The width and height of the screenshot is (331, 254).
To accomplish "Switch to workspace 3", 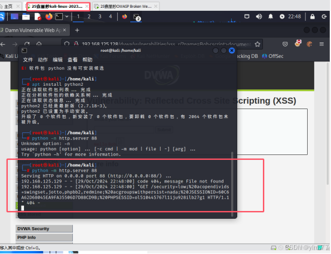I will pyautogui.click(x=100, y=17).
